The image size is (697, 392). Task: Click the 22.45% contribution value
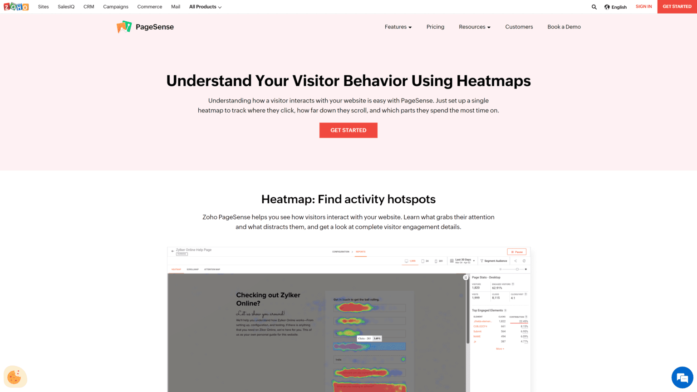pyautogui.click(x=523, y=321)
